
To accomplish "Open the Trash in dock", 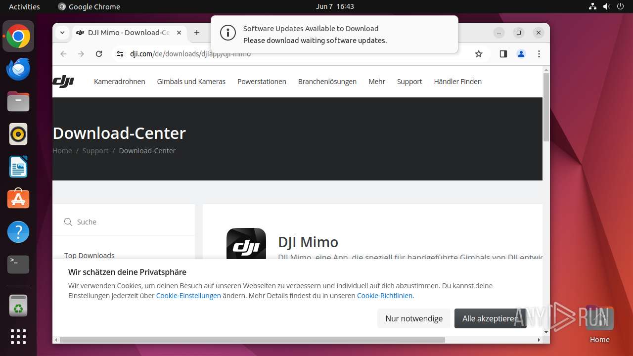I will pyautogui.click(x=18, y=306).
